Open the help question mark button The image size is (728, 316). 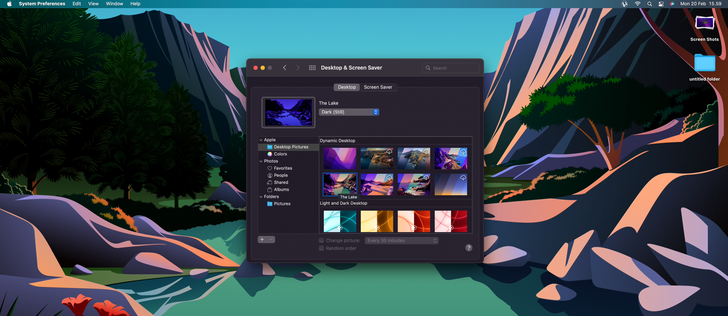click(469, 248)
